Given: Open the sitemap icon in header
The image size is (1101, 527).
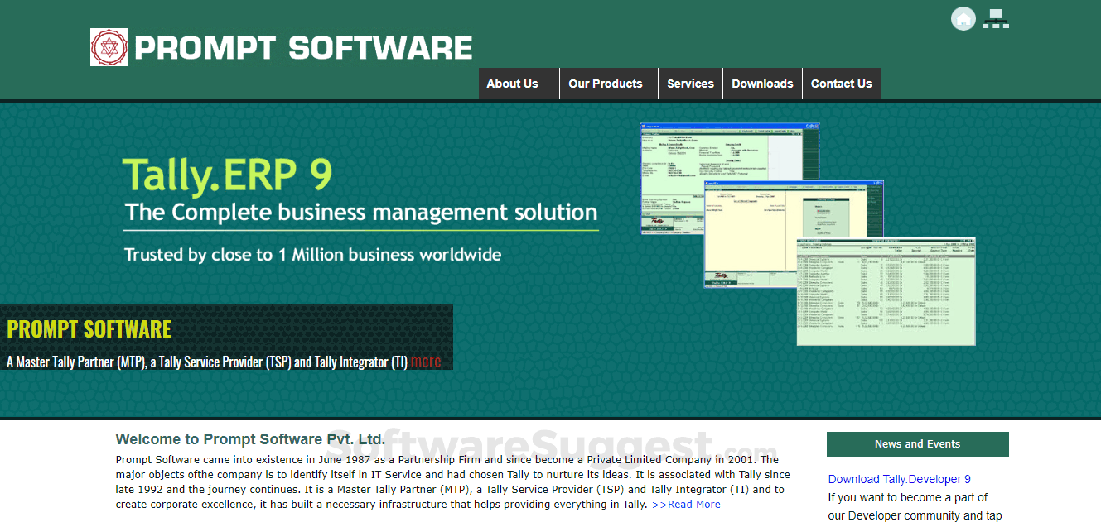Looking at the screenshot, I should pos(995,18).
